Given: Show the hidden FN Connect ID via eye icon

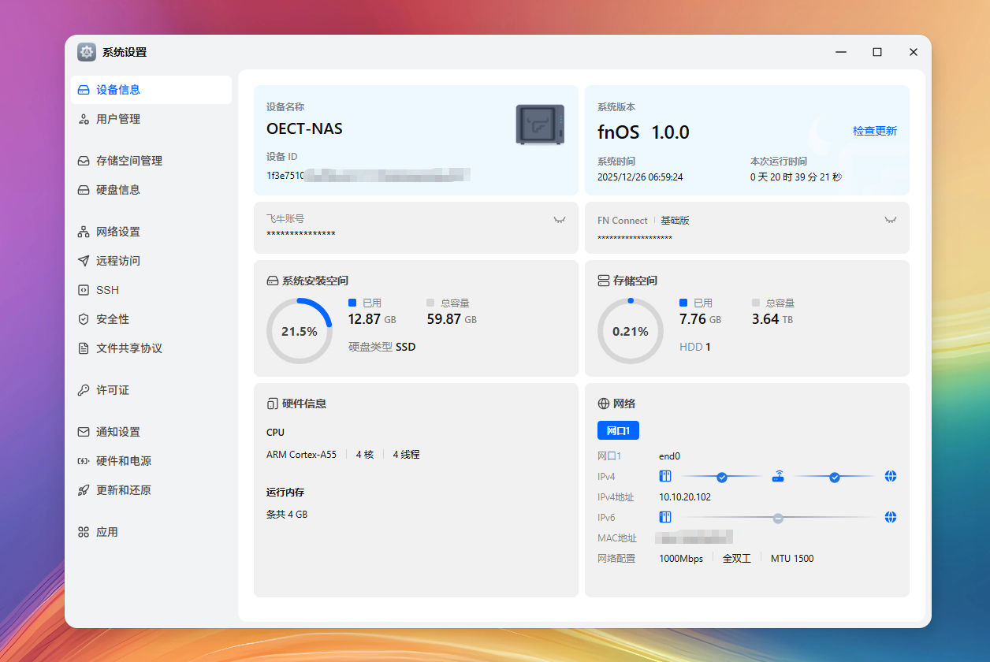Looking at the screenshot, I should 891,220.
